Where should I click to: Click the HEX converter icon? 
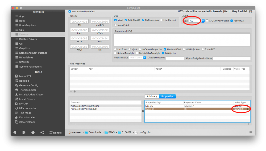pos(16,108)
